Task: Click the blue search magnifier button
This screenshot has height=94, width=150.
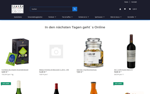Action: pyautogui.click(x=75, y=9)
